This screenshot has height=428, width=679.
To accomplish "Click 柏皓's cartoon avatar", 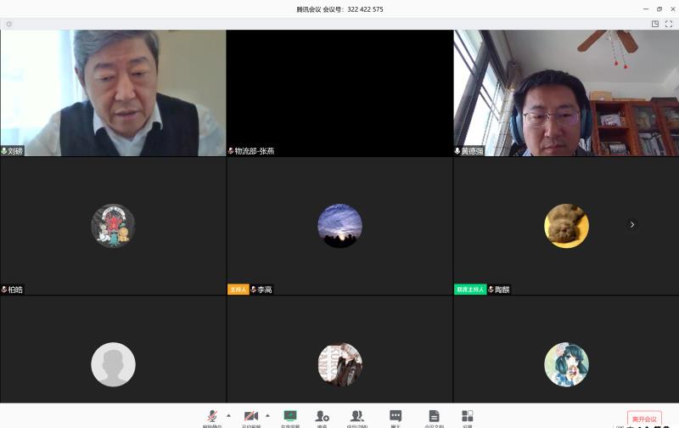I will pyautogui.click(x=113, y=226).
